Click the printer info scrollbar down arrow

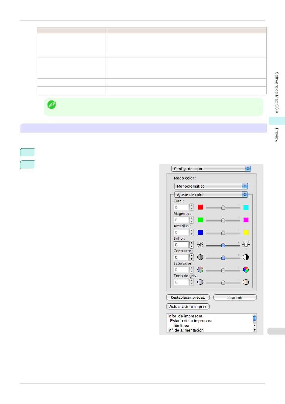tap(255, 330)
